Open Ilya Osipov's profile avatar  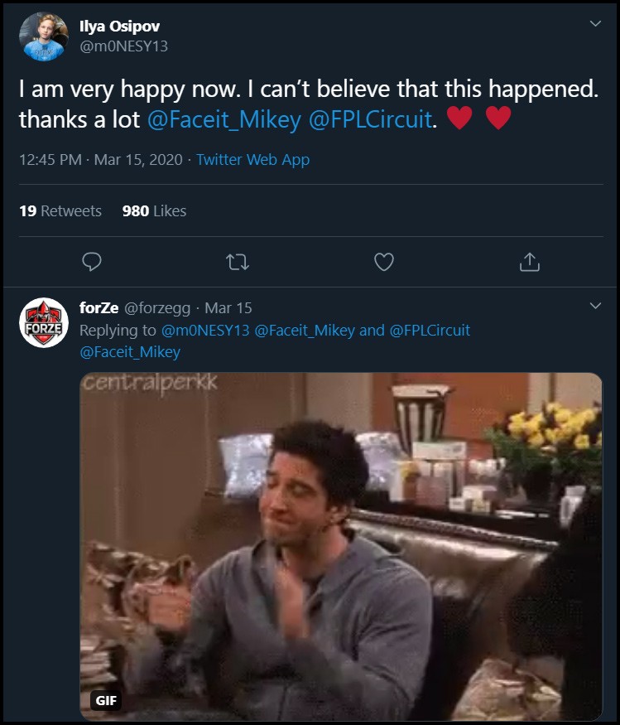[x=42, y=36]
